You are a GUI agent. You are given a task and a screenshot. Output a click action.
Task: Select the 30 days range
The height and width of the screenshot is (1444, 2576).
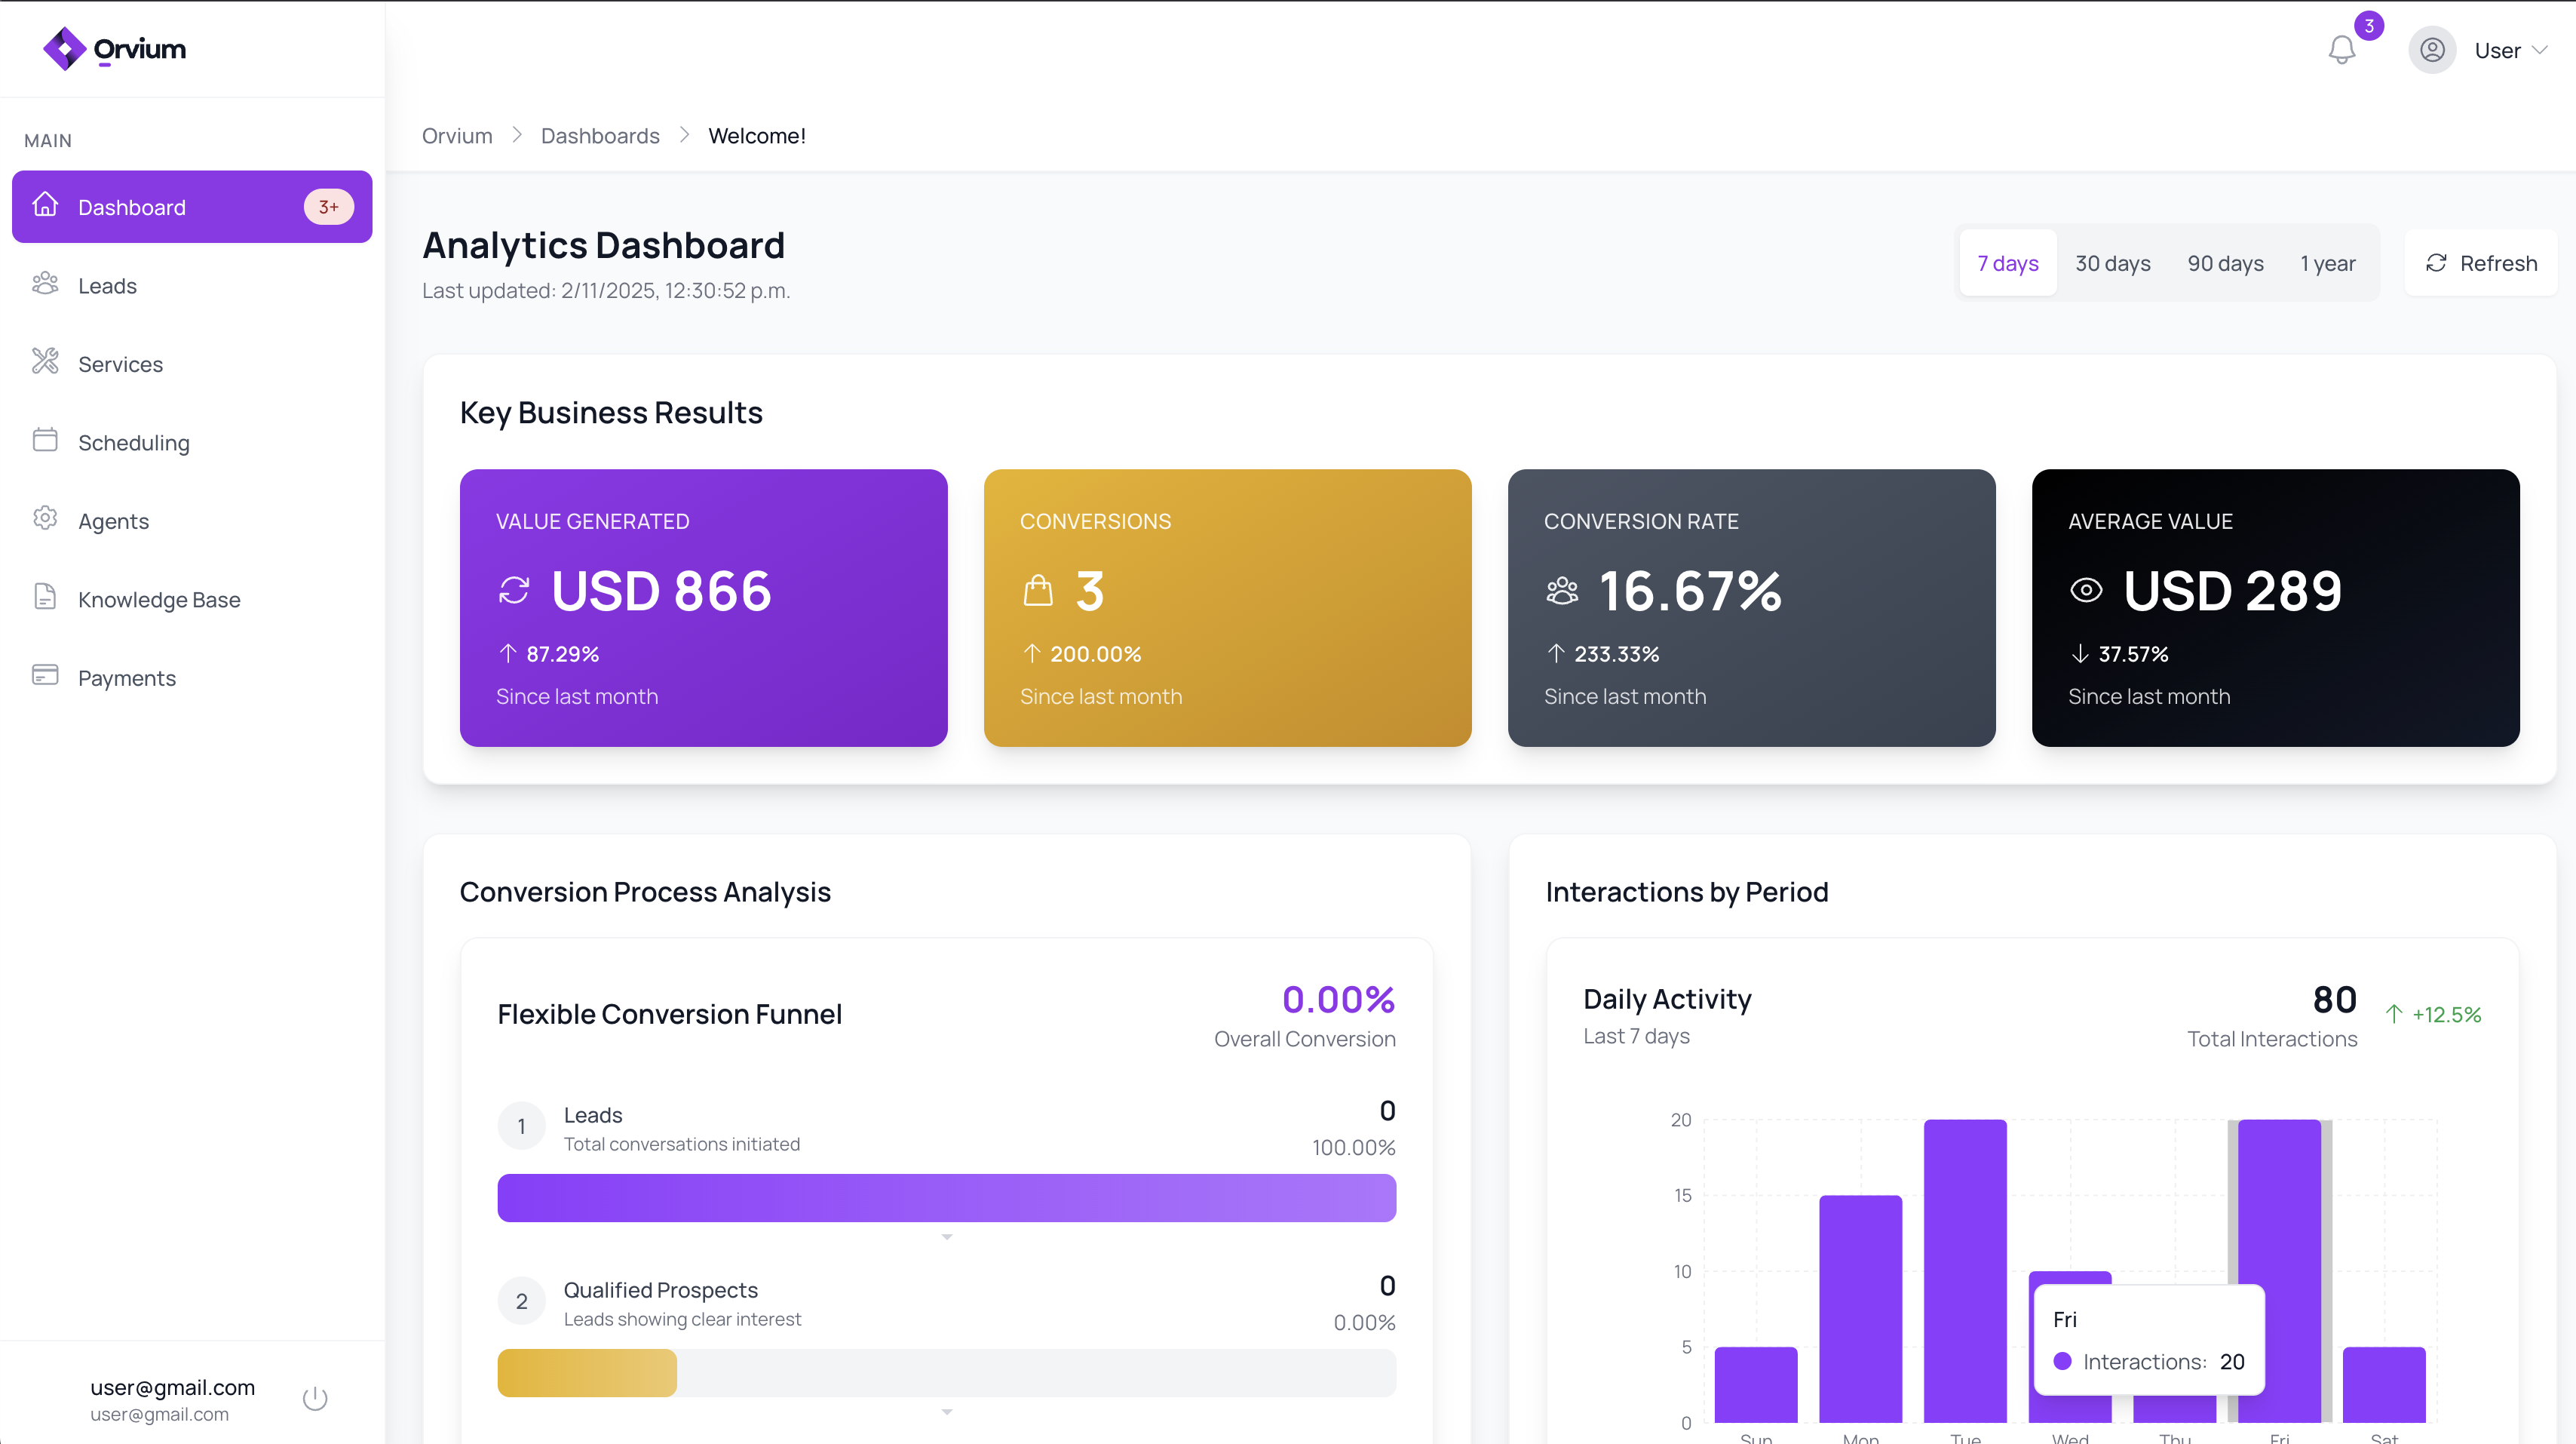[2112, 263]
